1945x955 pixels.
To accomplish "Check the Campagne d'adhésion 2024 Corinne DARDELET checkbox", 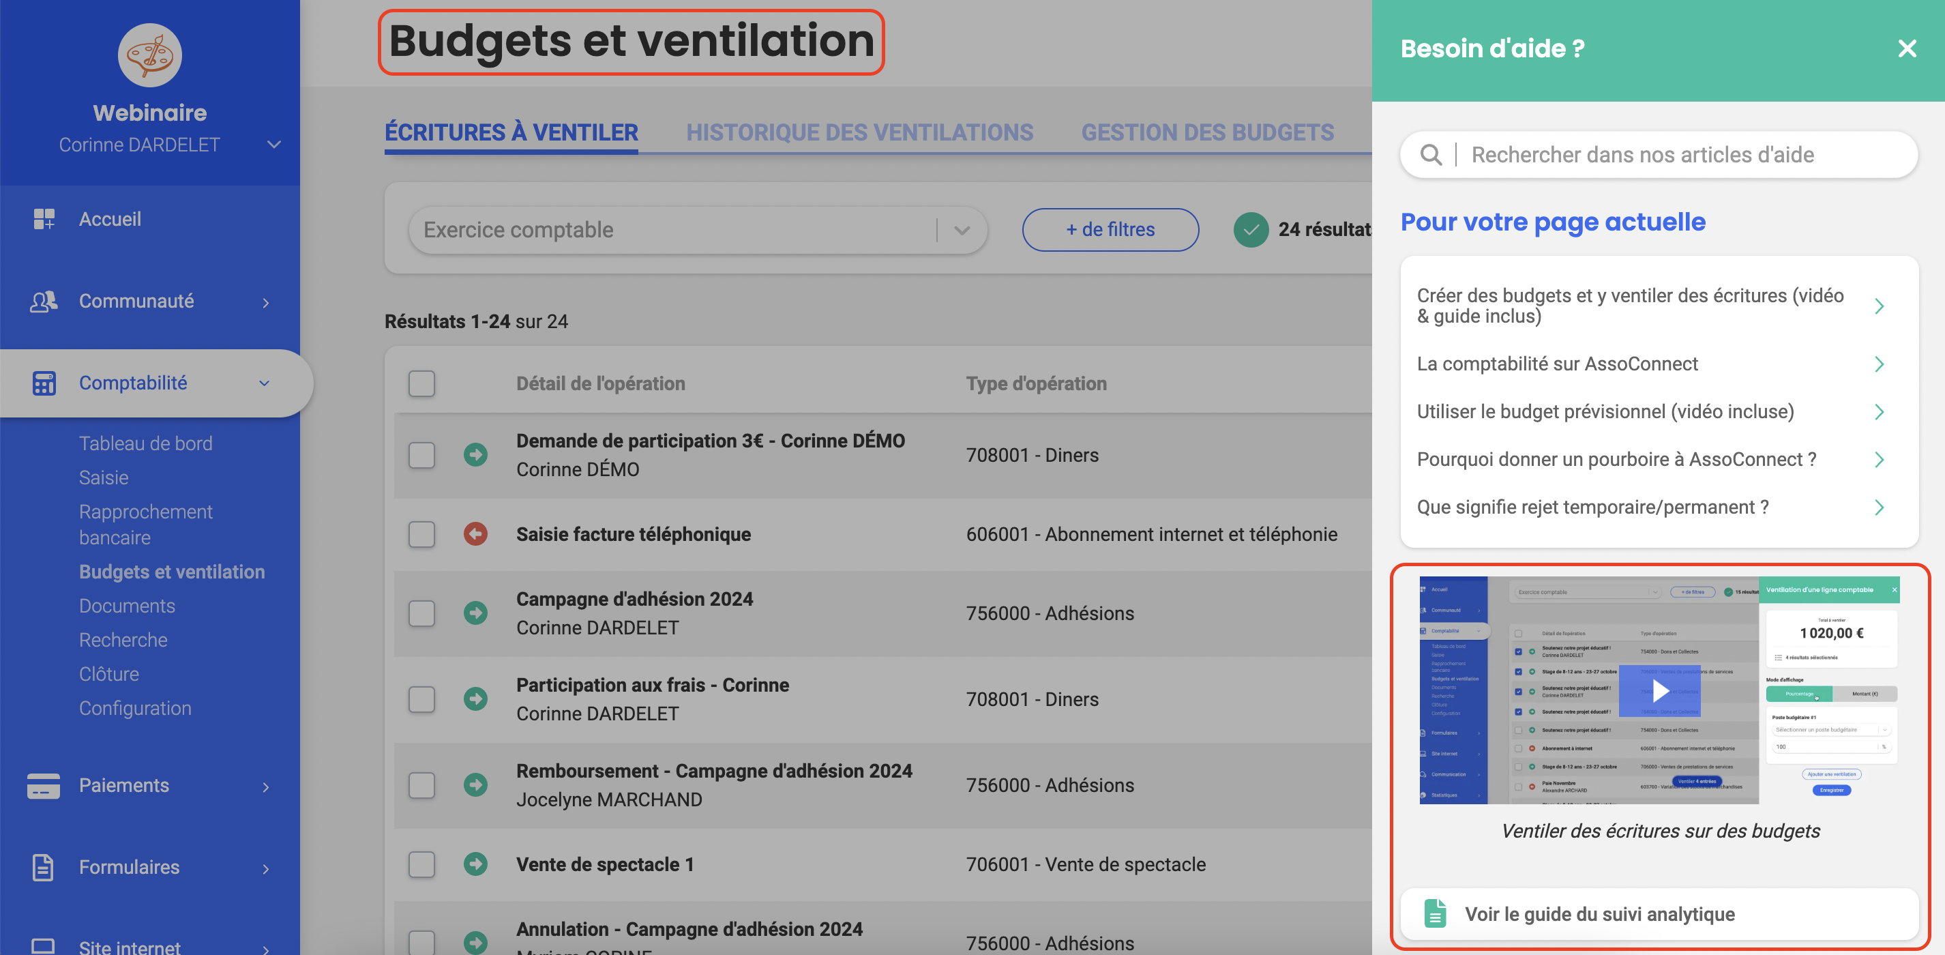I will [x=421, y=613].
